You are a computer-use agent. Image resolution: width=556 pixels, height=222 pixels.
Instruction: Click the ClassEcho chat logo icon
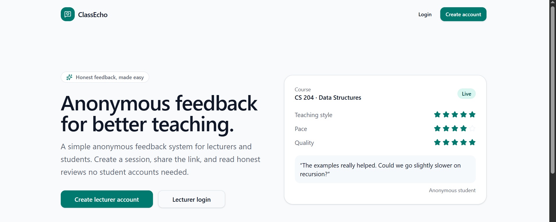click(67, 14)
